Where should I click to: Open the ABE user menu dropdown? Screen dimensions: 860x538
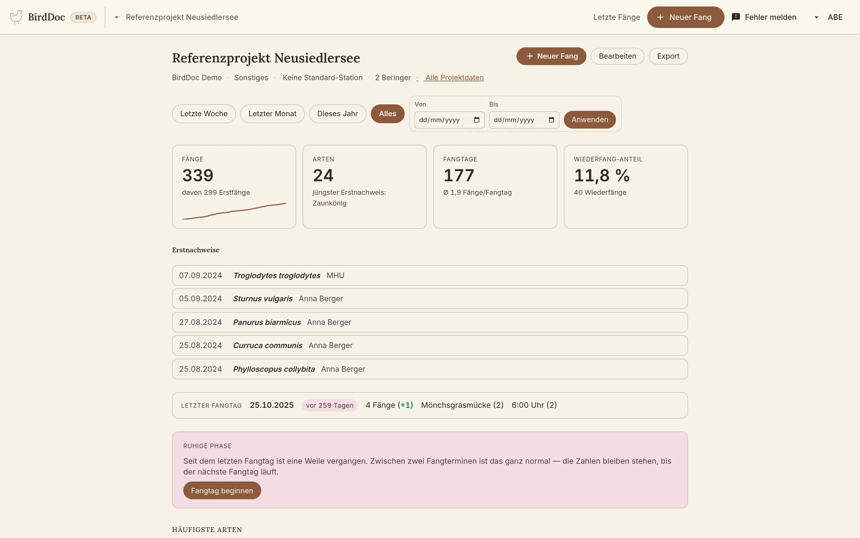828,17
